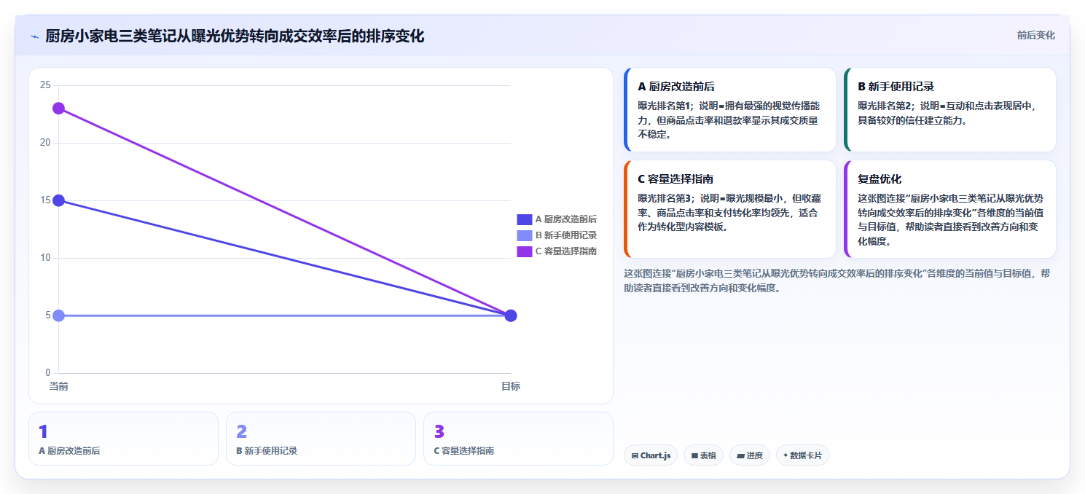
Task: Click legend label C 容量选择指南
Action: (566, 251)
